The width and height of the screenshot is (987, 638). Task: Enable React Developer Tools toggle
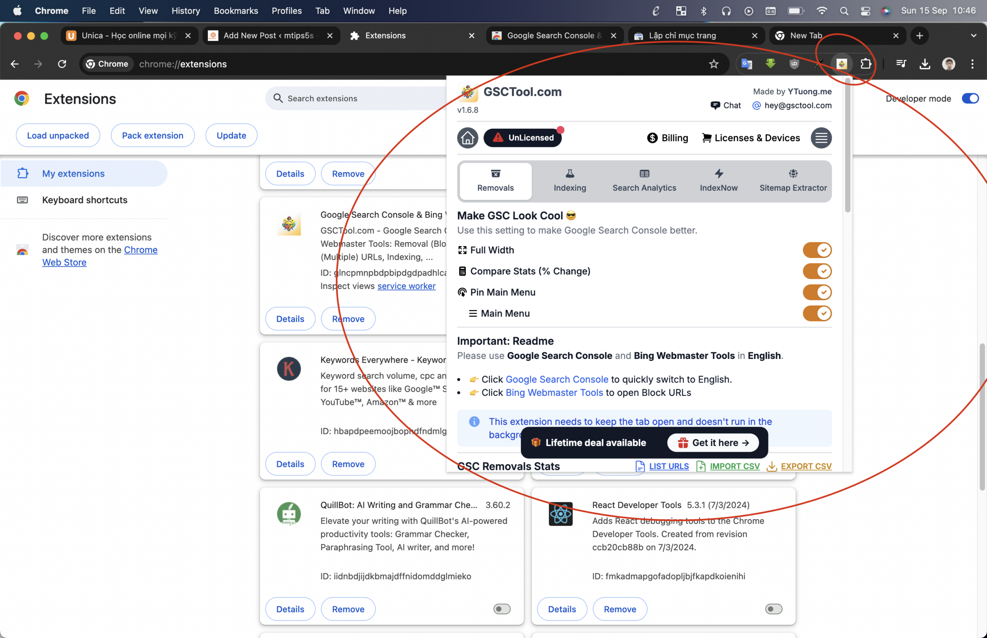pyautogui.click(x=774, y=609)
